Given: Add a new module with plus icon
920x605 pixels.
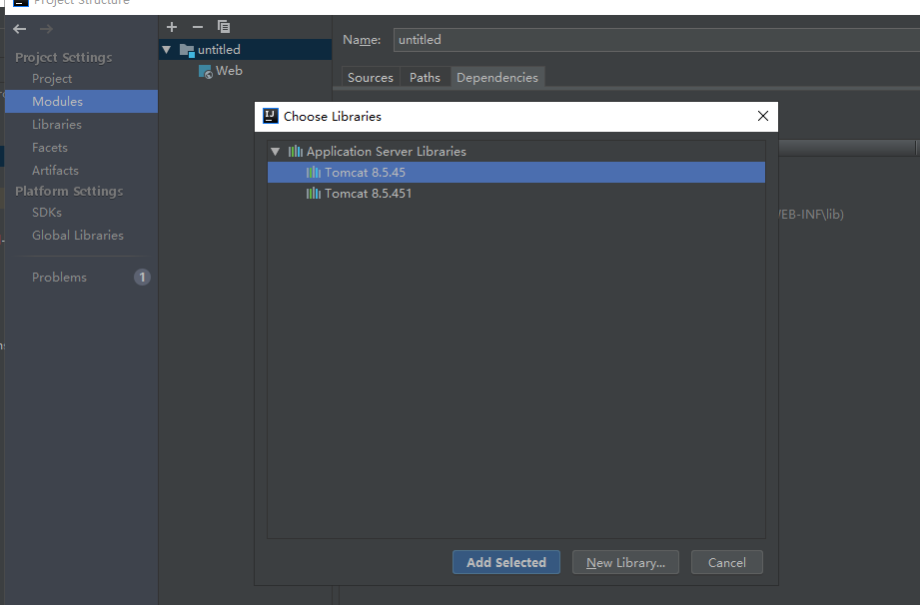Looking at the screenshot, I should pyautogui.click(x=172, y=27).
